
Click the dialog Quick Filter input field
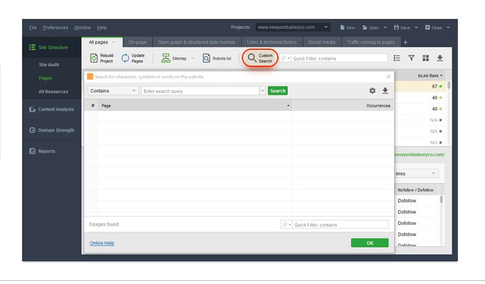(x=340, y=225)
